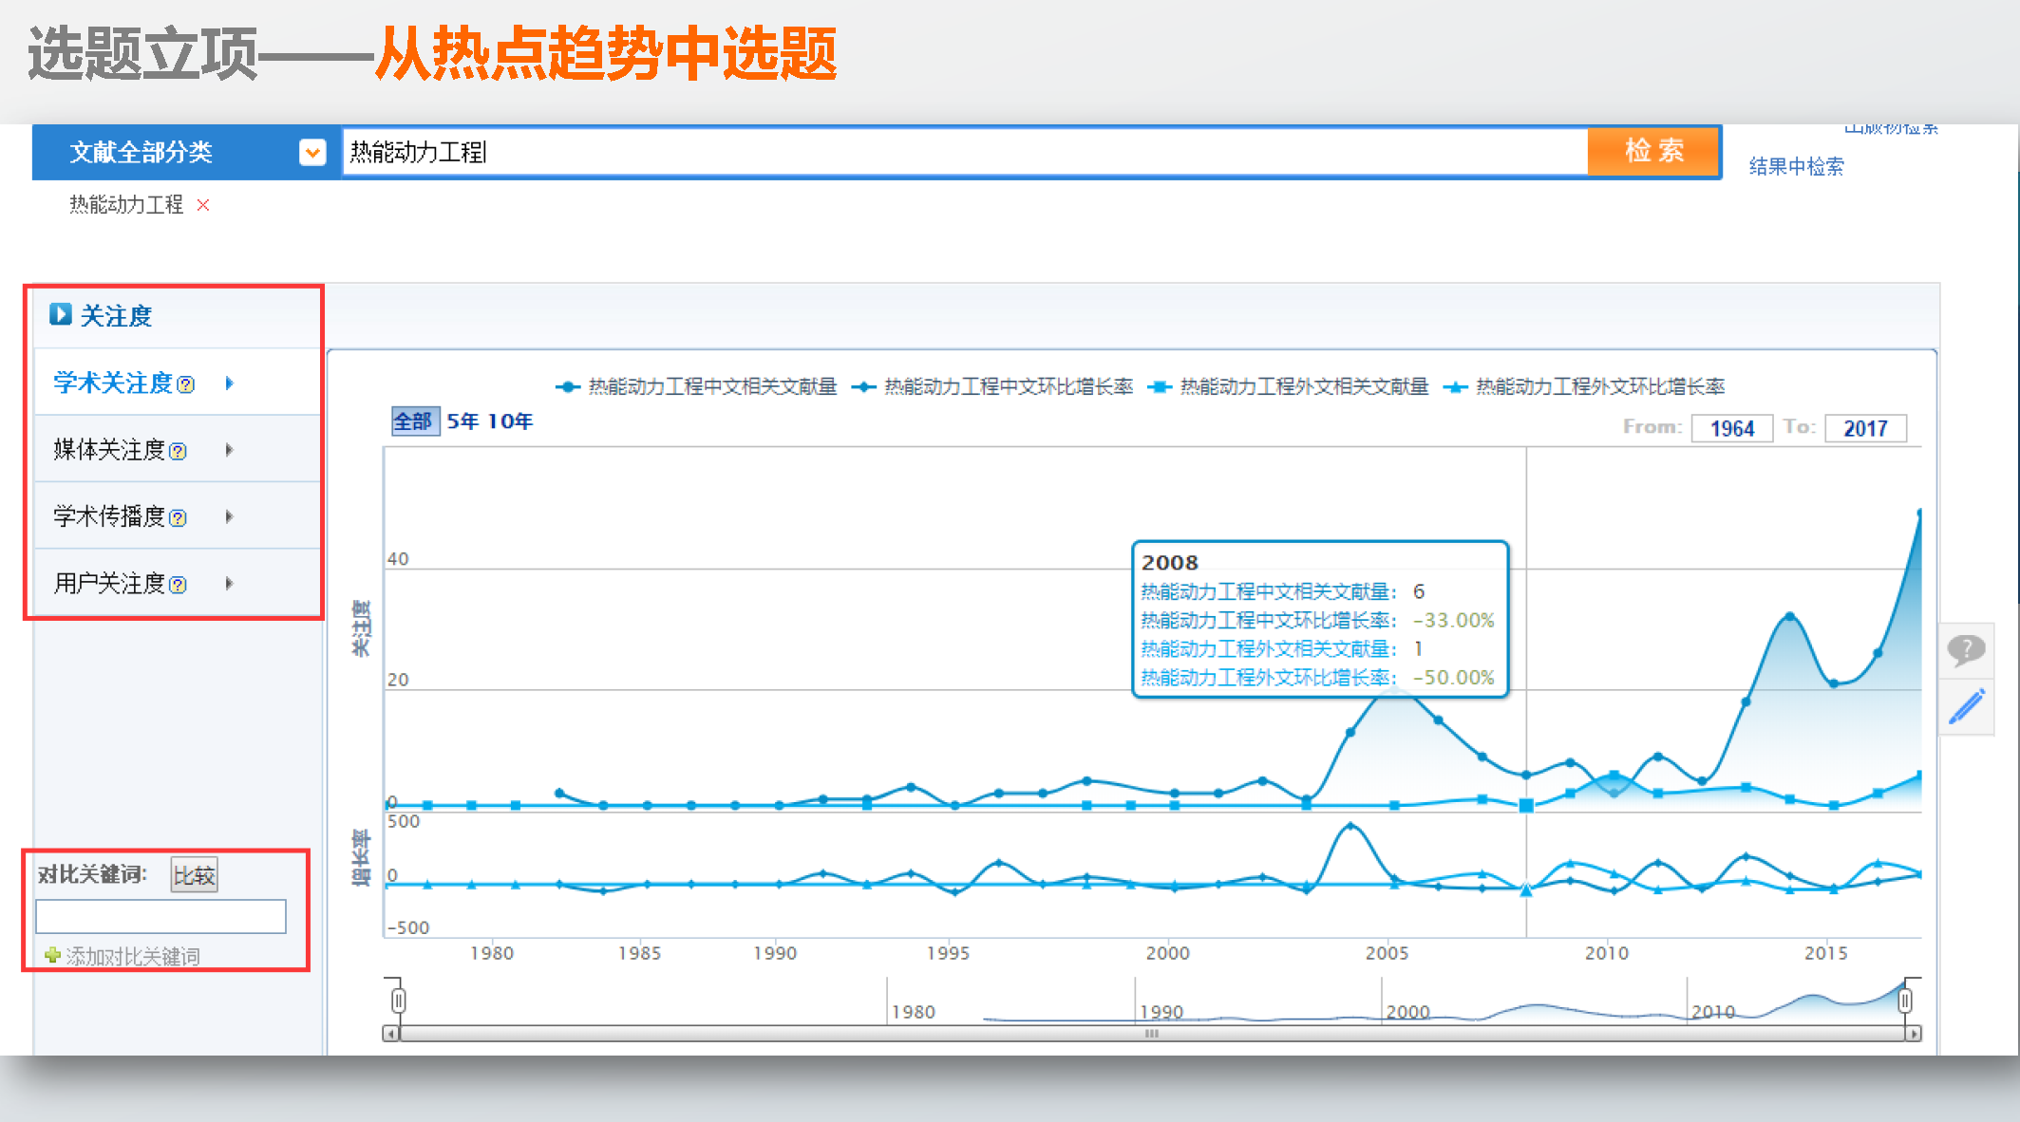Remove the 热能动力工程 keyword tag with red X

tap(202, 204)
